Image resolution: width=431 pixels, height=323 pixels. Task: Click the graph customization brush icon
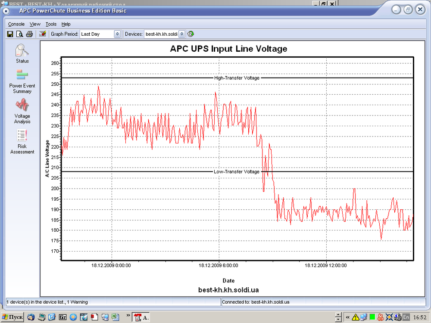click(x=43, y=34)
